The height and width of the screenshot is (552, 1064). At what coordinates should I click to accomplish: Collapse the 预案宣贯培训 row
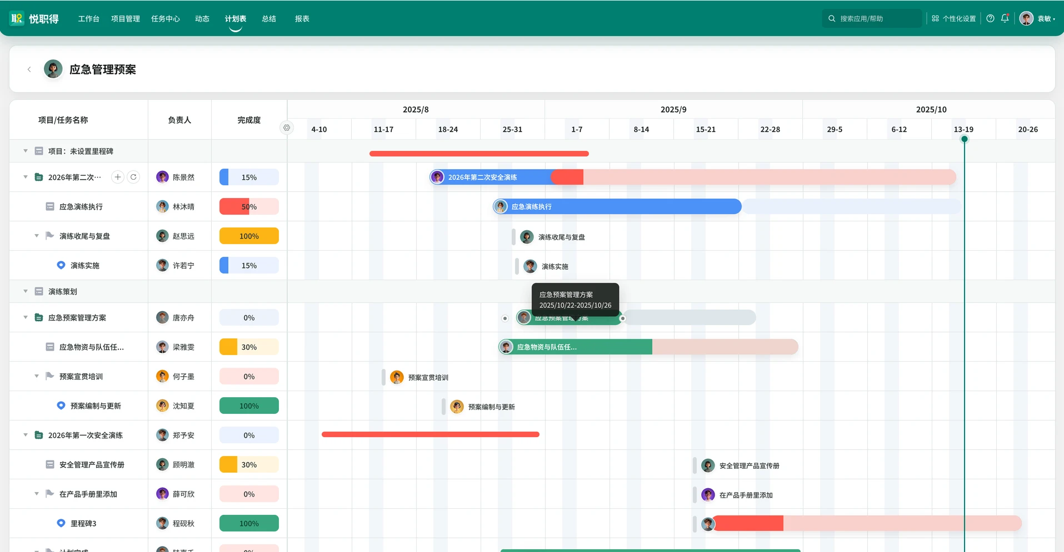point(37,376)
